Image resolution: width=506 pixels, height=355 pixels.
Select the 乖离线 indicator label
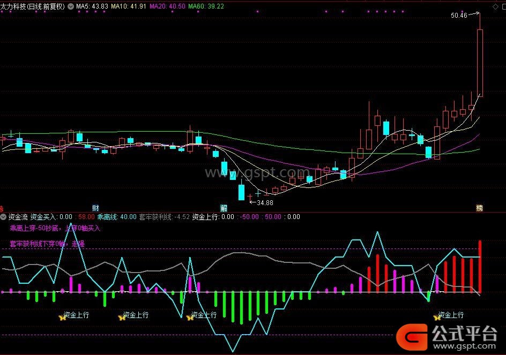tap(108, 217)
